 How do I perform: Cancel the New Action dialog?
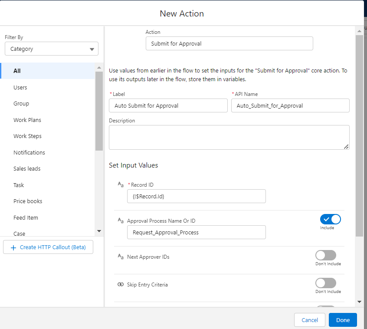[310, 320]
